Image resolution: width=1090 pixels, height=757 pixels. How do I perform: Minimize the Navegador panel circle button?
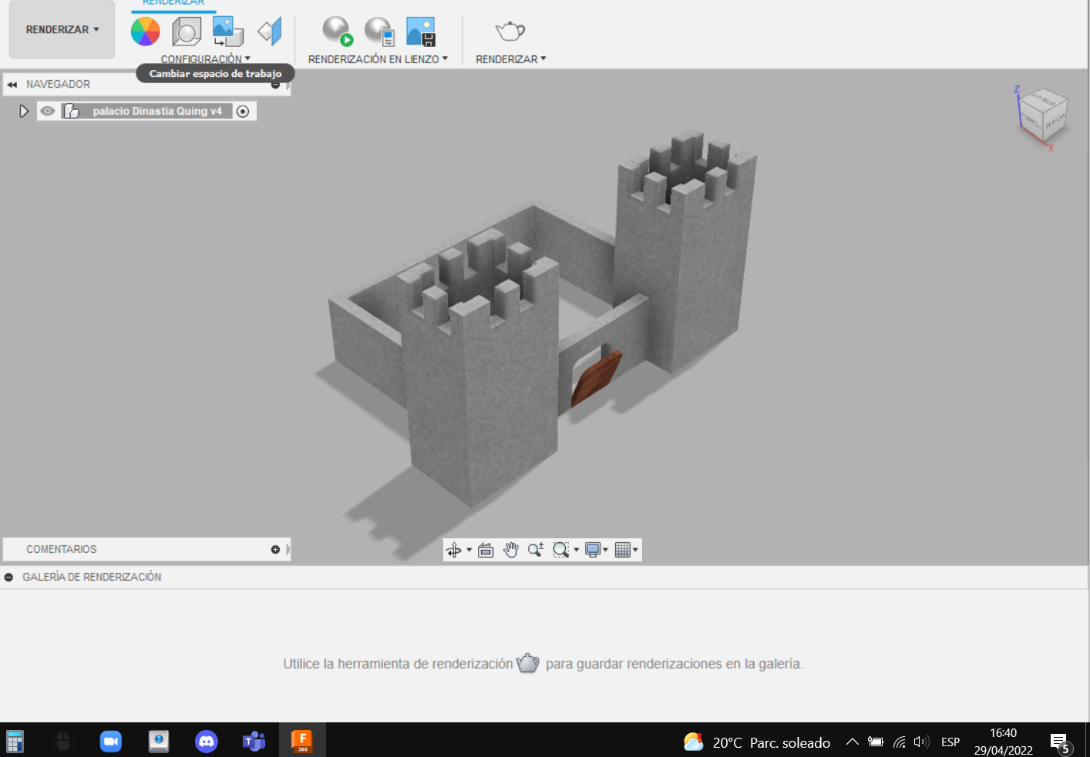pos(275,85)
